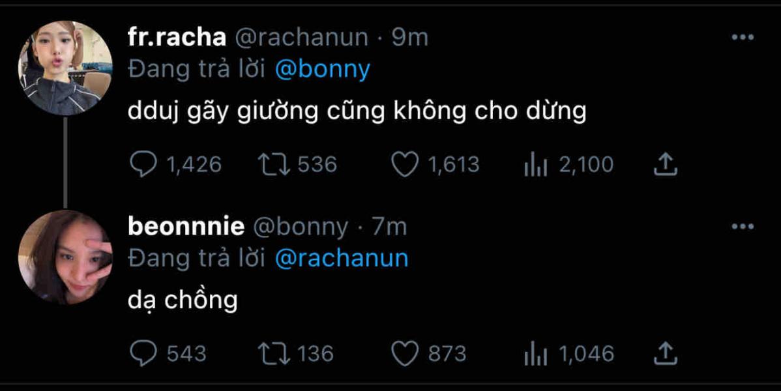Open more options on beonnnie's tweet

(x=743, y=227)
